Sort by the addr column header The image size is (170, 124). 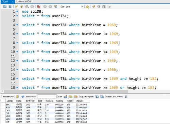click(x=40, y=101)
